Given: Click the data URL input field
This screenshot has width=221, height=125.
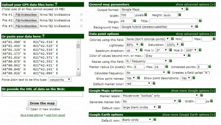Looking at the screenshot, I should tap(43, 94).
